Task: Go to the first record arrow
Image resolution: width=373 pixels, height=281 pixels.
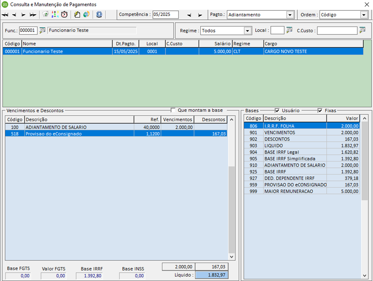Action: click(5, 15)
